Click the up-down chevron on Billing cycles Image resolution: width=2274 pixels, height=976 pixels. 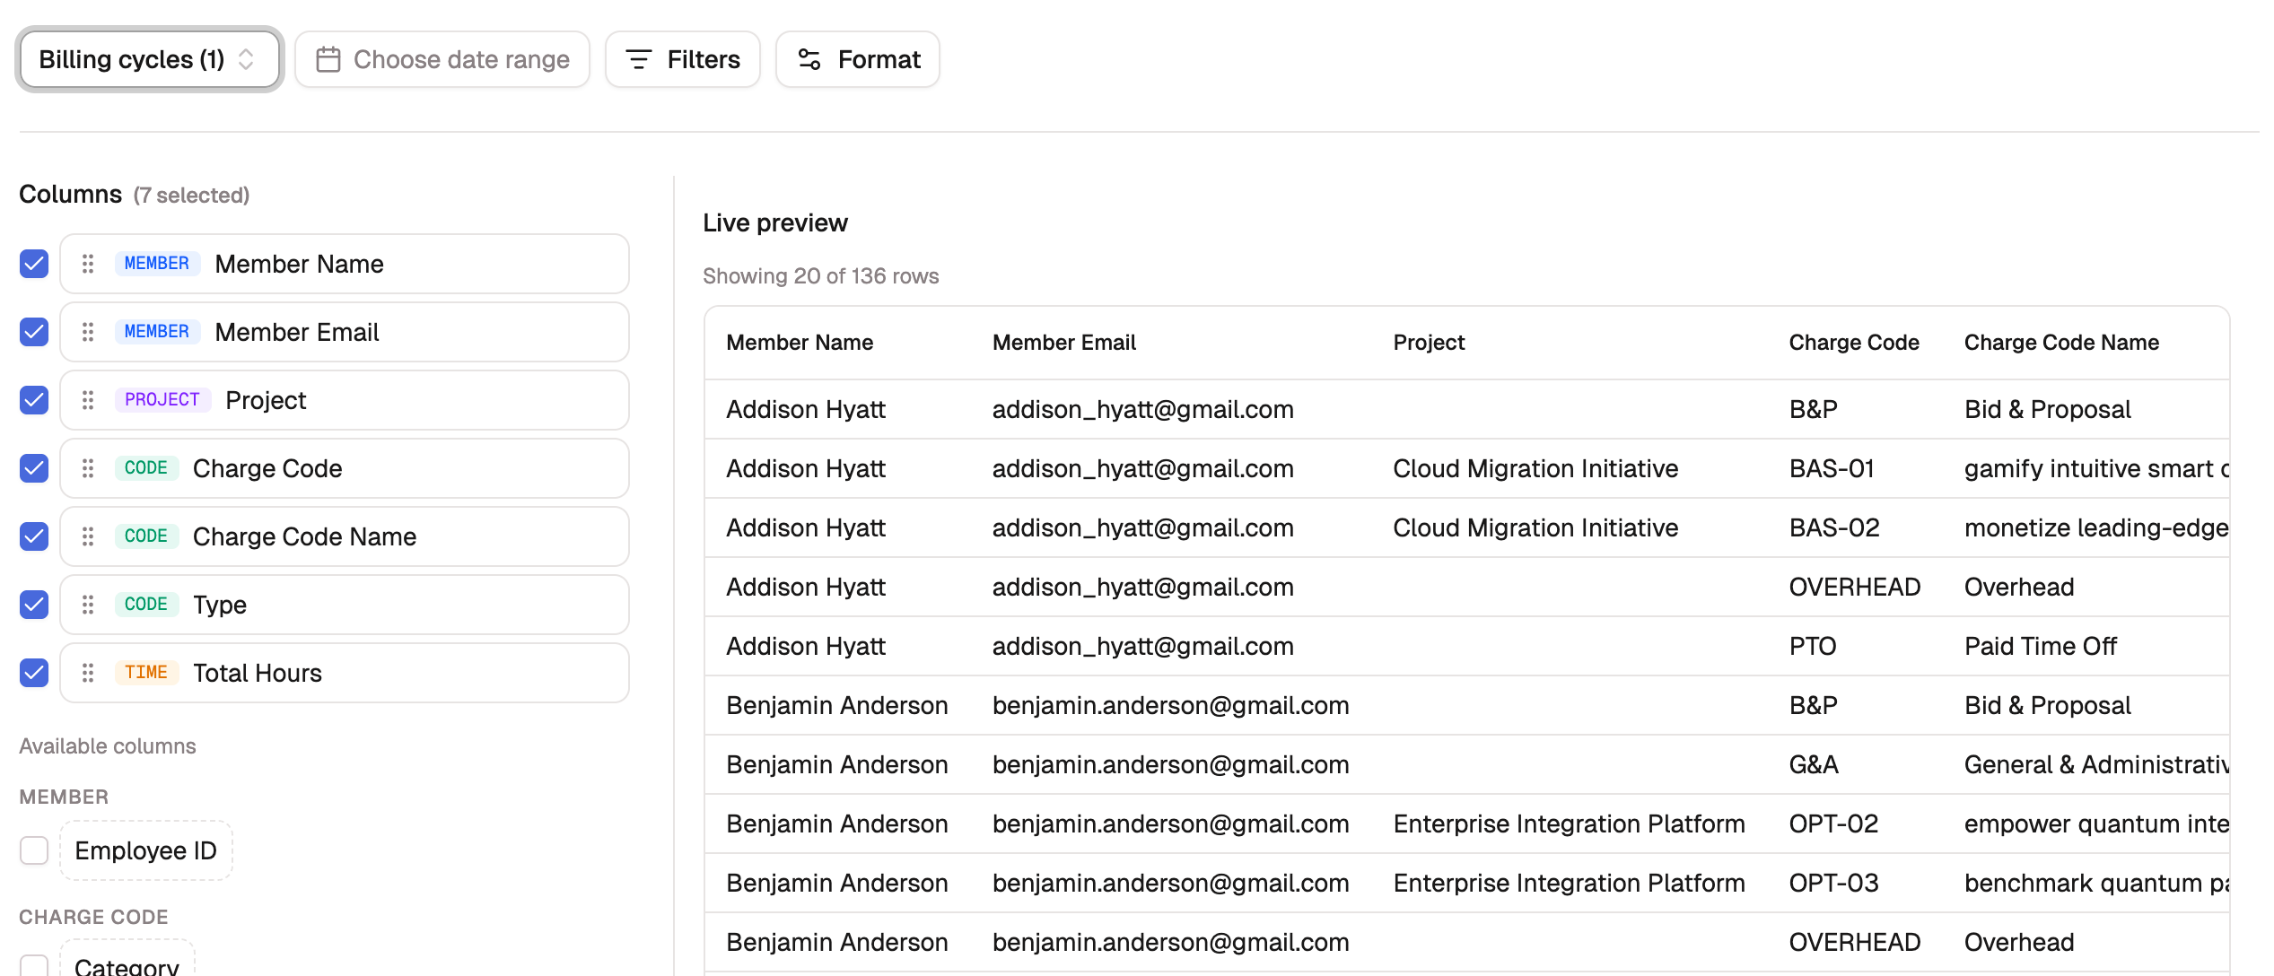tap(246, 59)
